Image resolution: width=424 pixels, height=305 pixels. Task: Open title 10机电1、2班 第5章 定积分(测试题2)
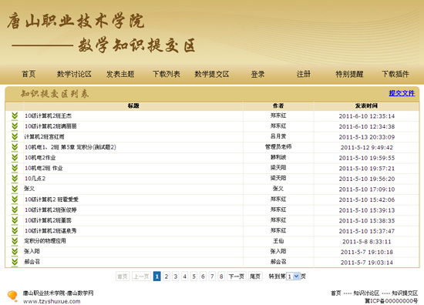click(x=70, y=147)
